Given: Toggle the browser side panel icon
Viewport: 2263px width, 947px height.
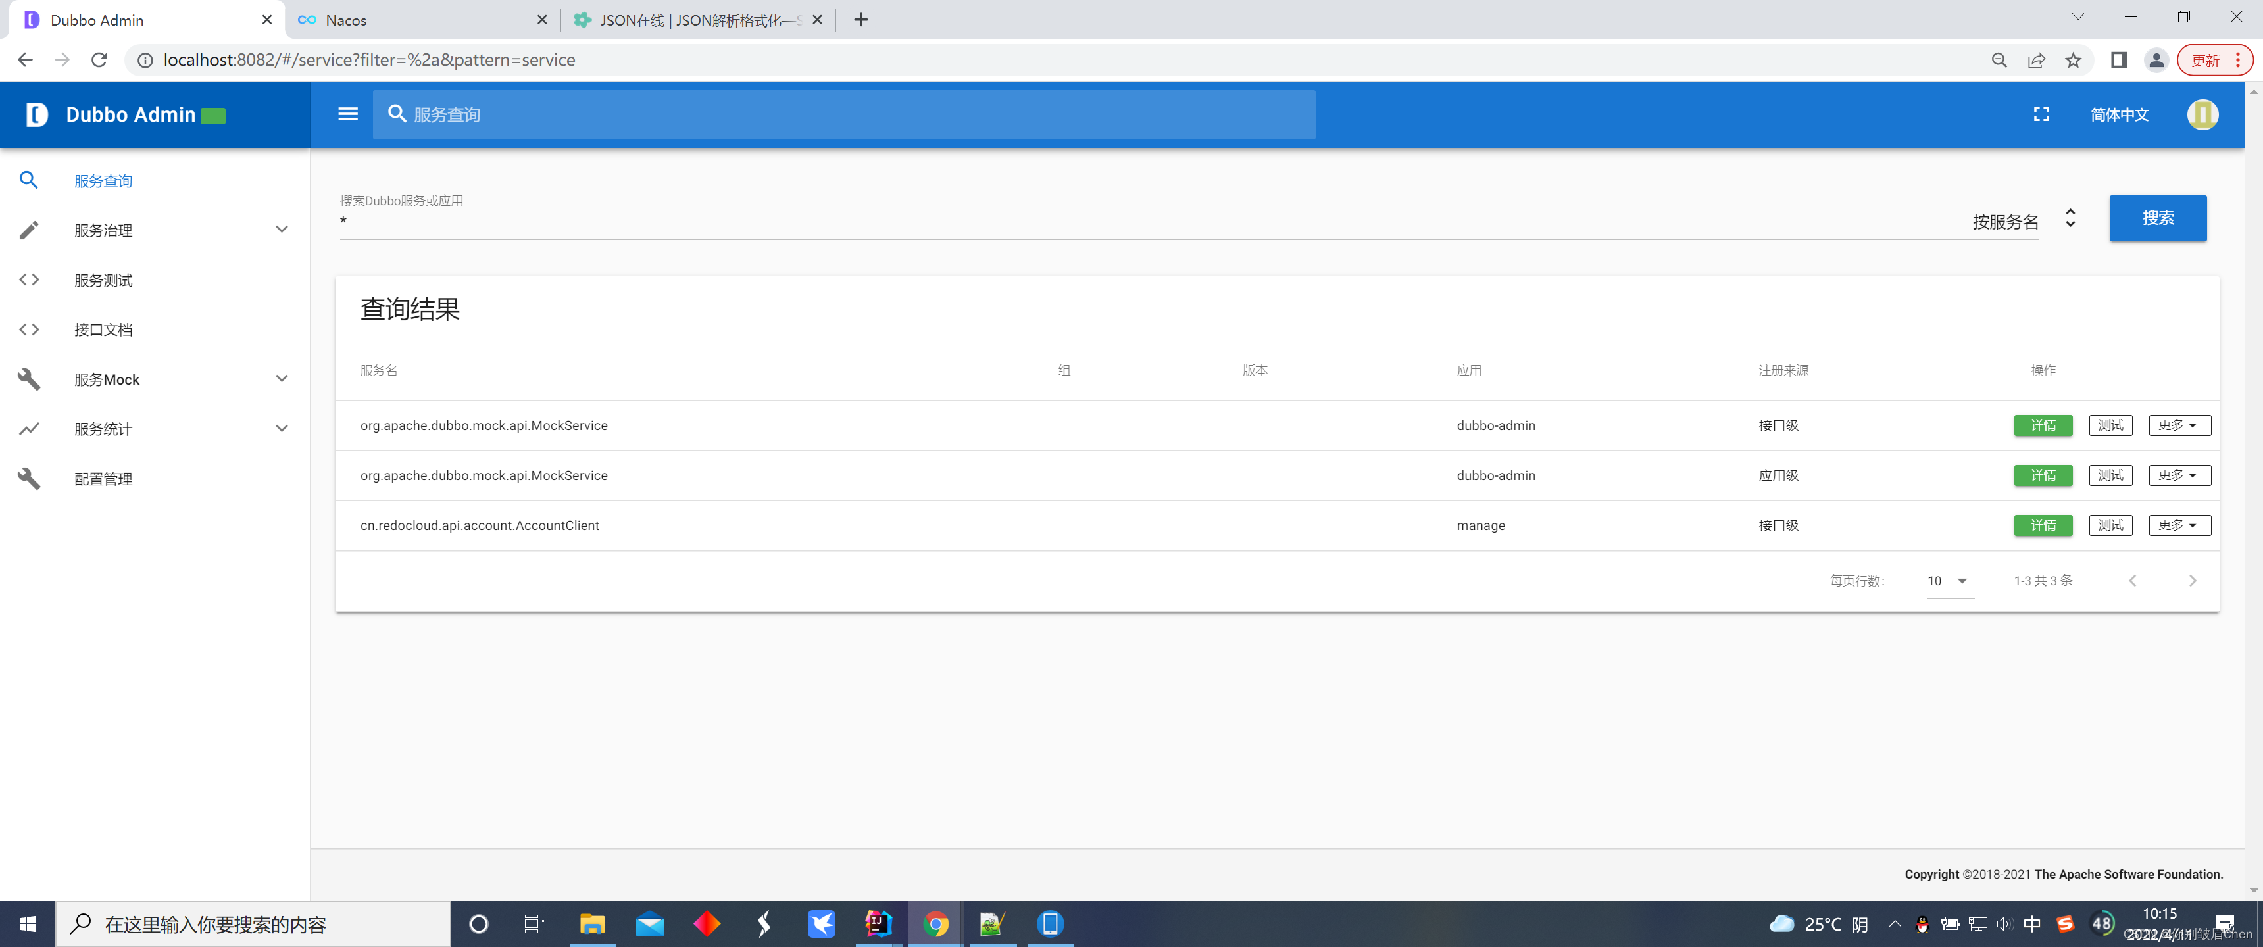Looking at the screenshot, I should (2118, 60).
